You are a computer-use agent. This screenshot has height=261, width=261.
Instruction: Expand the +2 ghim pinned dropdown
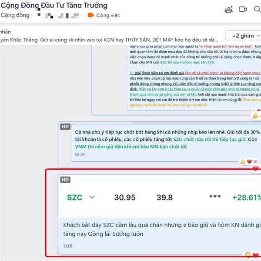point(243,36)
